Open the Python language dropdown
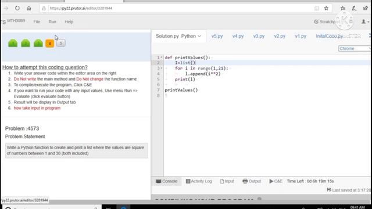372x209 pixels. [x=191, y=36]
